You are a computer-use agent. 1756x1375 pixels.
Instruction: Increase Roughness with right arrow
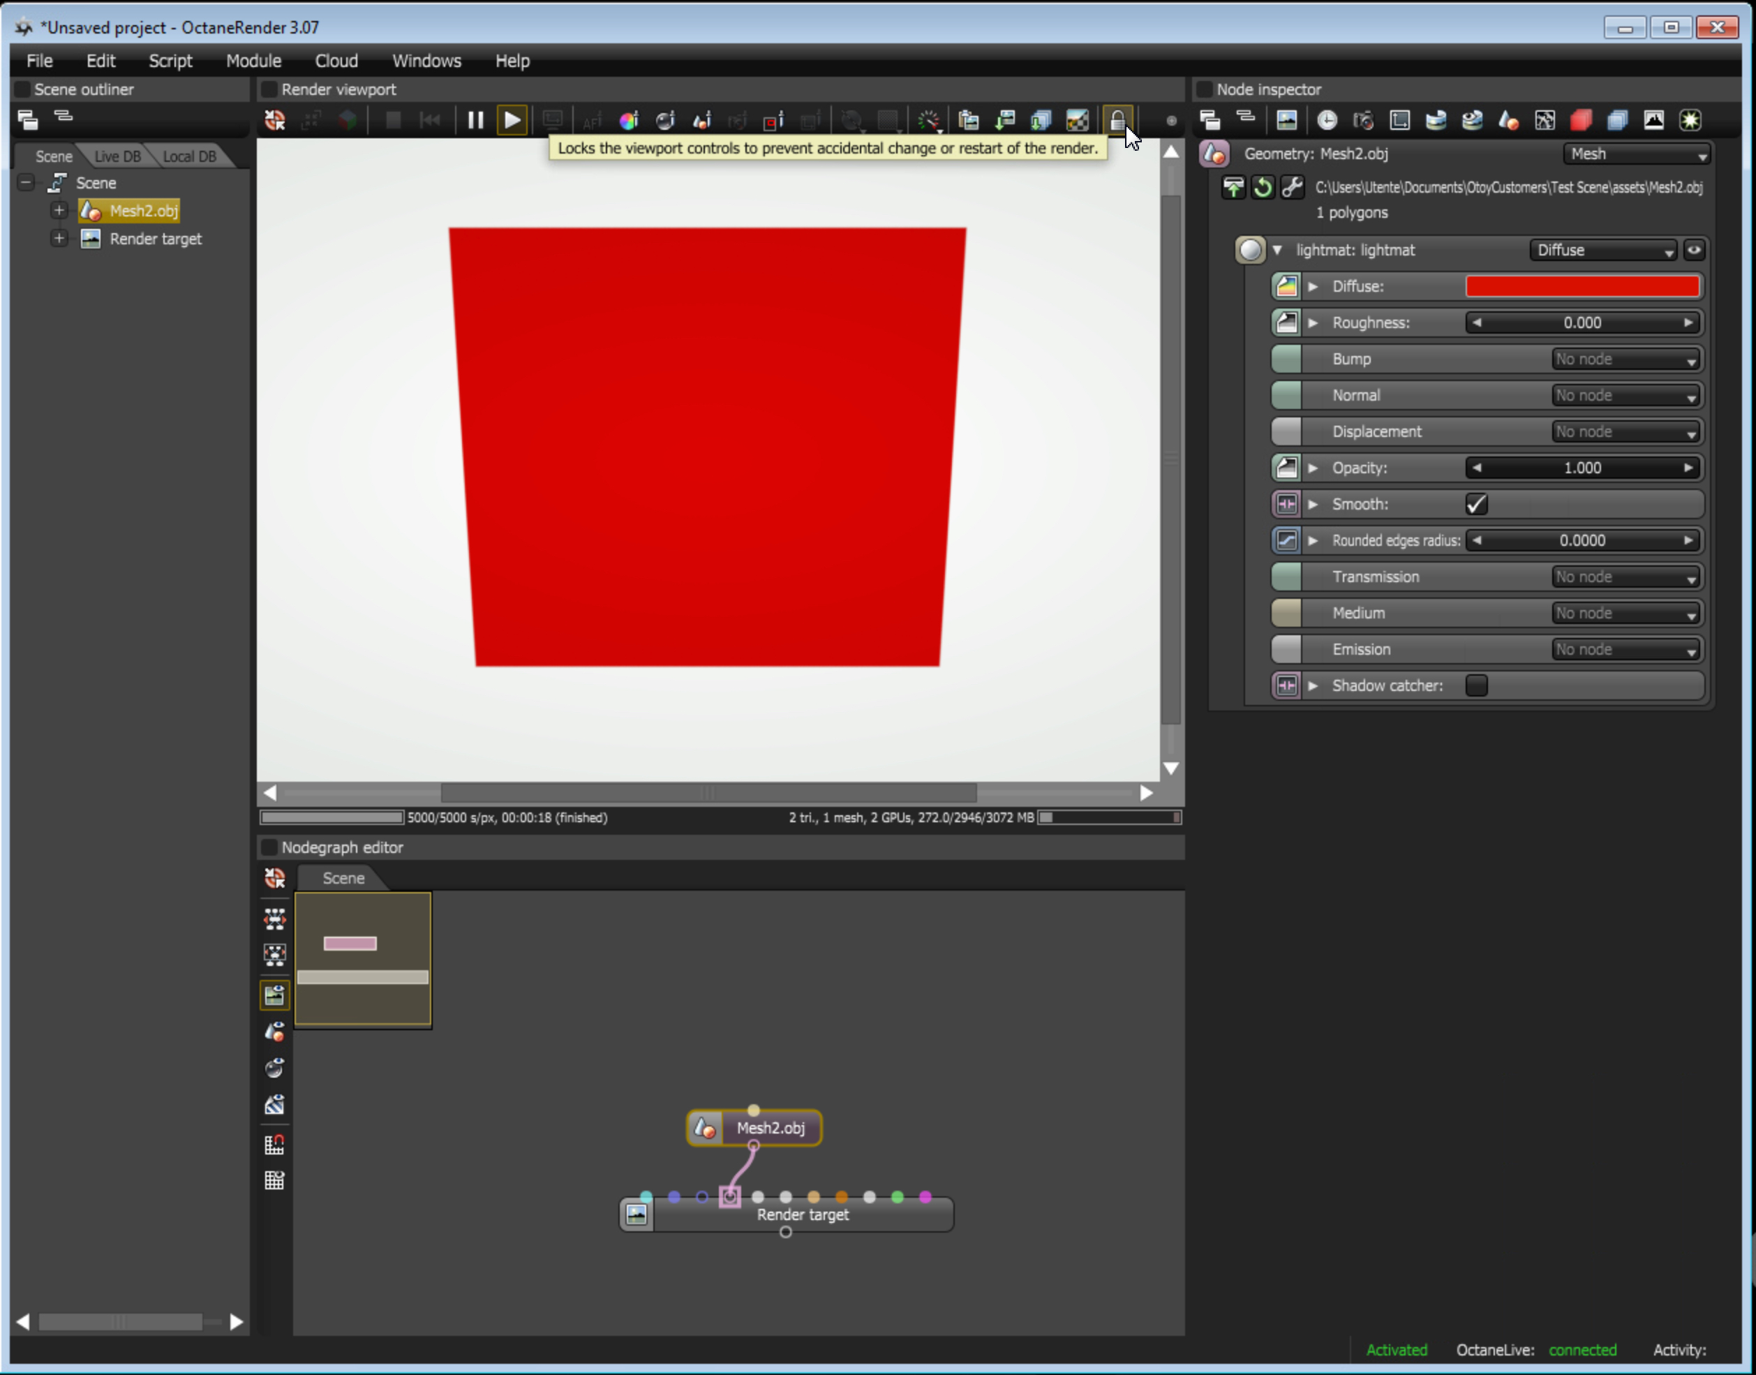1688,323
